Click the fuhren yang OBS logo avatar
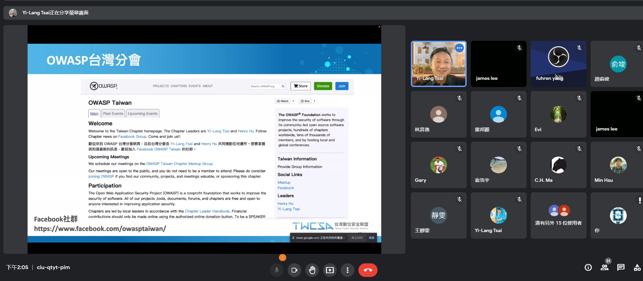Viewport: 643px width, 281px height. coord(559,56)
